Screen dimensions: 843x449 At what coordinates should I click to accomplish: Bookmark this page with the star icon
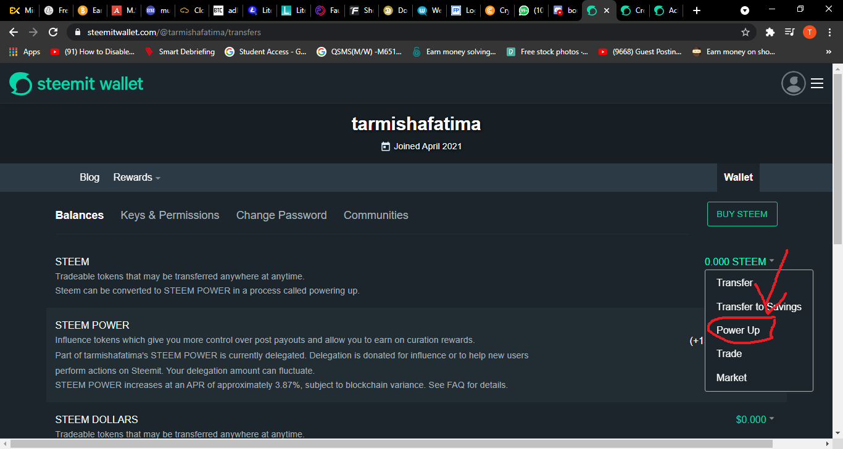tap(745, 32)
